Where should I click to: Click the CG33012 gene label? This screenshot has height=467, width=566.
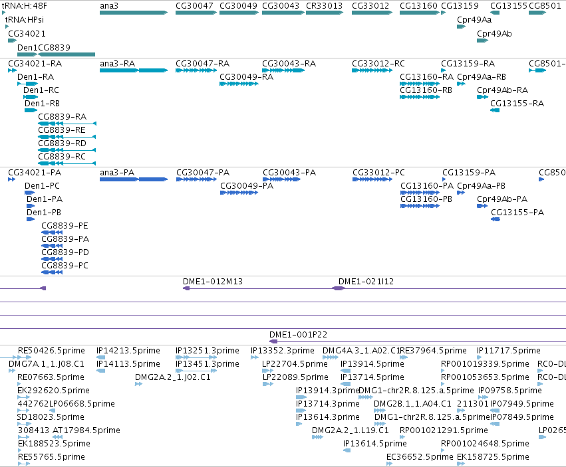coord(370,6)
